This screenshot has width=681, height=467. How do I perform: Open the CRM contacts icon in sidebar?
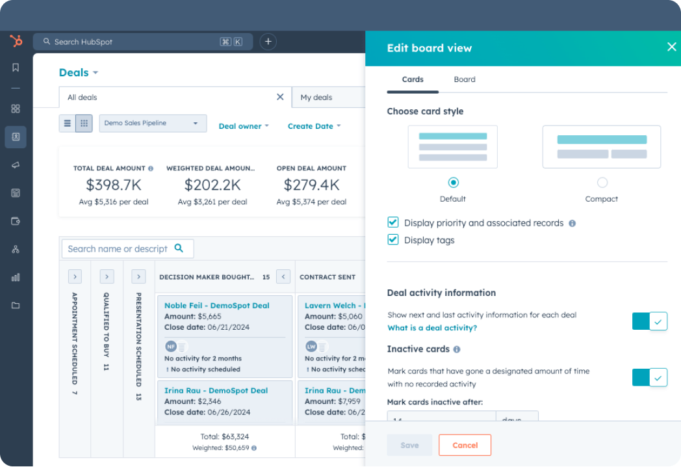(16, 137)
